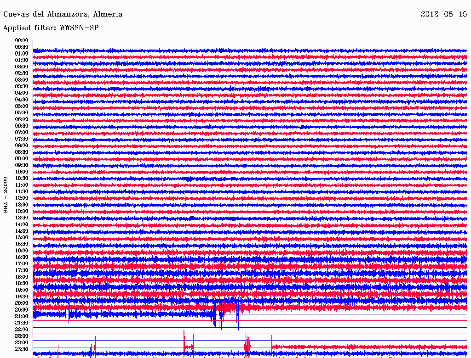Click the 15:00 time label

tap(22, 237)
